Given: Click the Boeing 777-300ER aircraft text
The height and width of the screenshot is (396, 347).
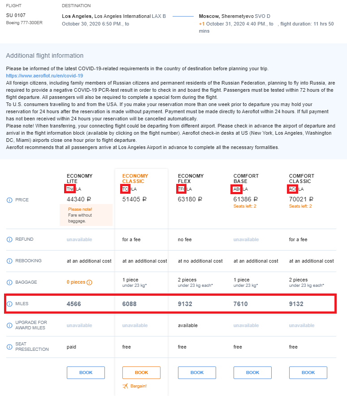Looking at the screenshot, I should (x=24, y=23).
